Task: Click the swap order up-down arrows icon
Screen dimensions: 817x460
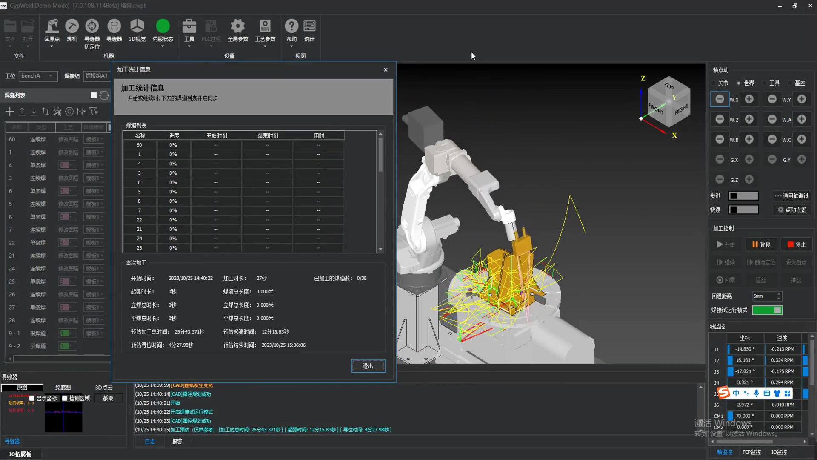Action: (46, 112)
